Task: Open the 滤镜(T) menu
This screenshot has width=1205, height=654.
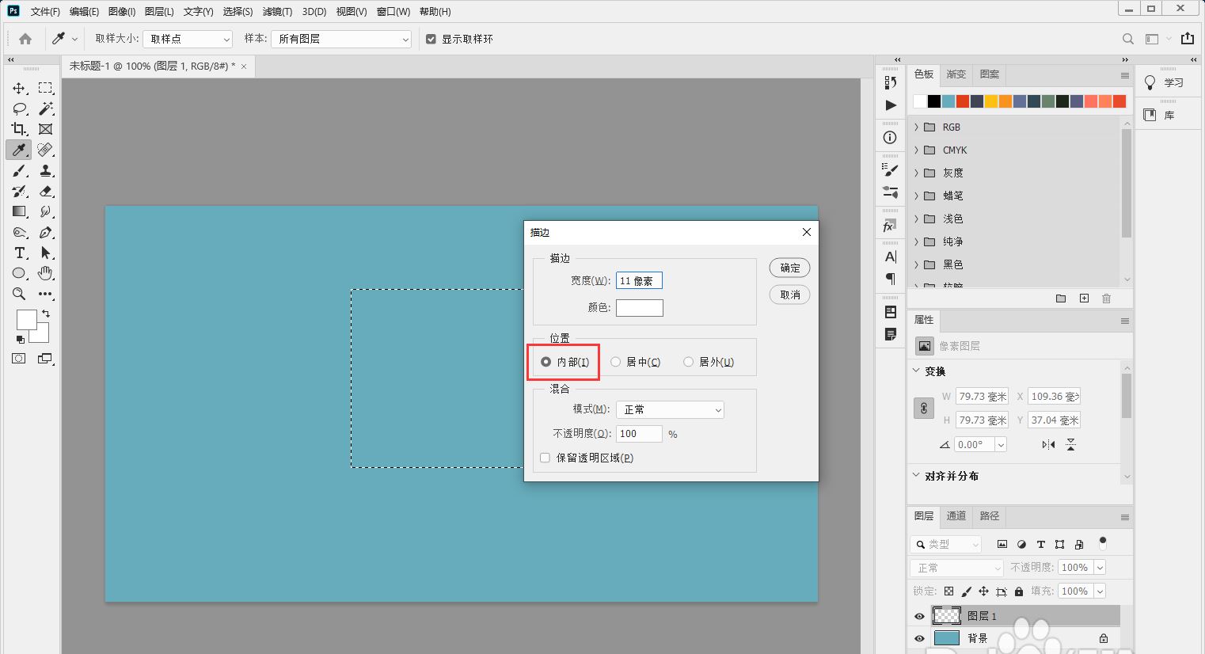Action: click(x=277, y=12)
